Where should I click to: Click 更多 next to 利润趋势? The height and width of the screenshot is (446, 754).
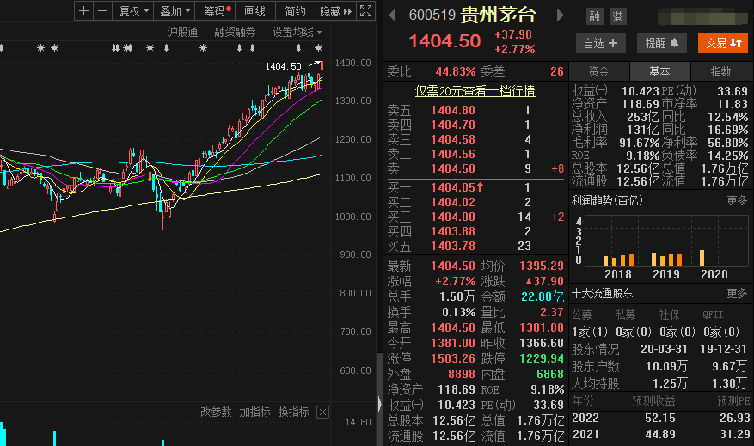pyautogui.click(x=737, y=200)
